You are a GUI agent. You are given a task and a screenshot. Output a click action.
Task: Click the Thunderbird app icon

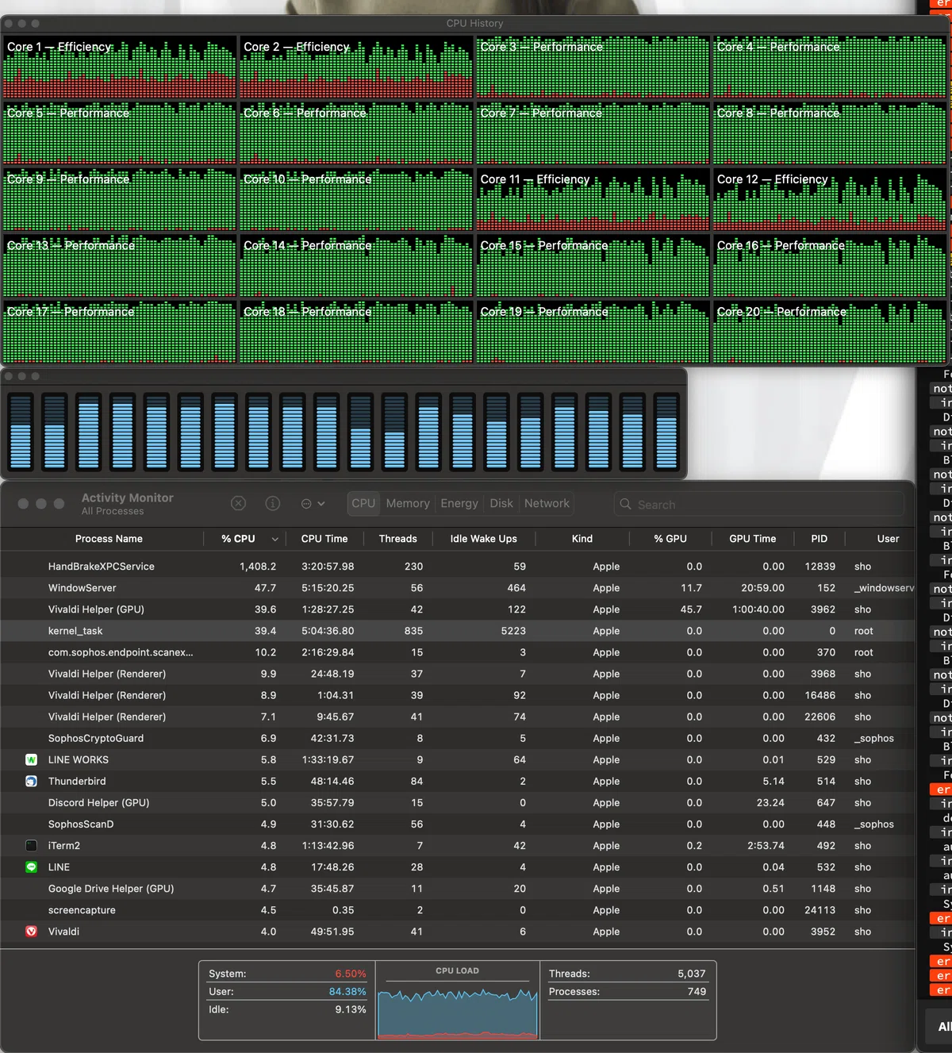click(x=31, y=781)
